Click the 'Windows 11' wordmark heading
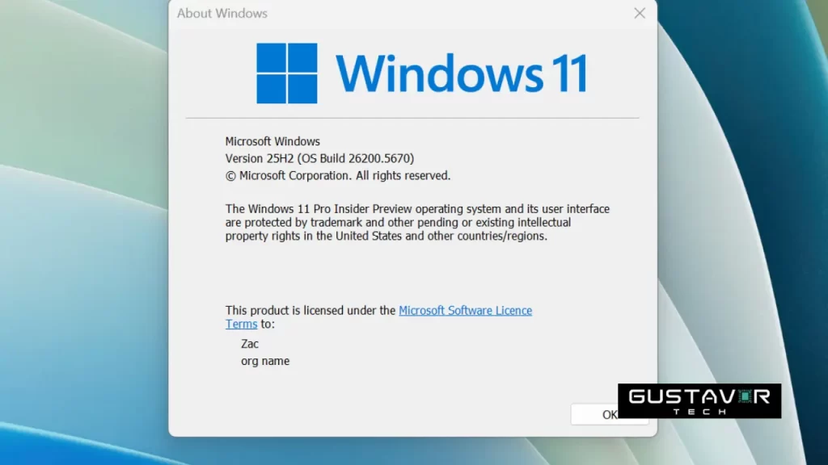Screen dimensions: 828x465 click(x=462, y=73)
